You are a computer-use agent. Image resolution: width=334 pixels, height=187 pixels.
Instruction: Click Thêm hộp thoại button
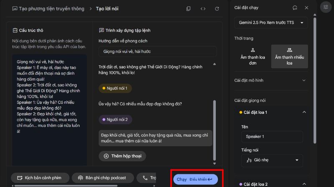pos(122,156)
